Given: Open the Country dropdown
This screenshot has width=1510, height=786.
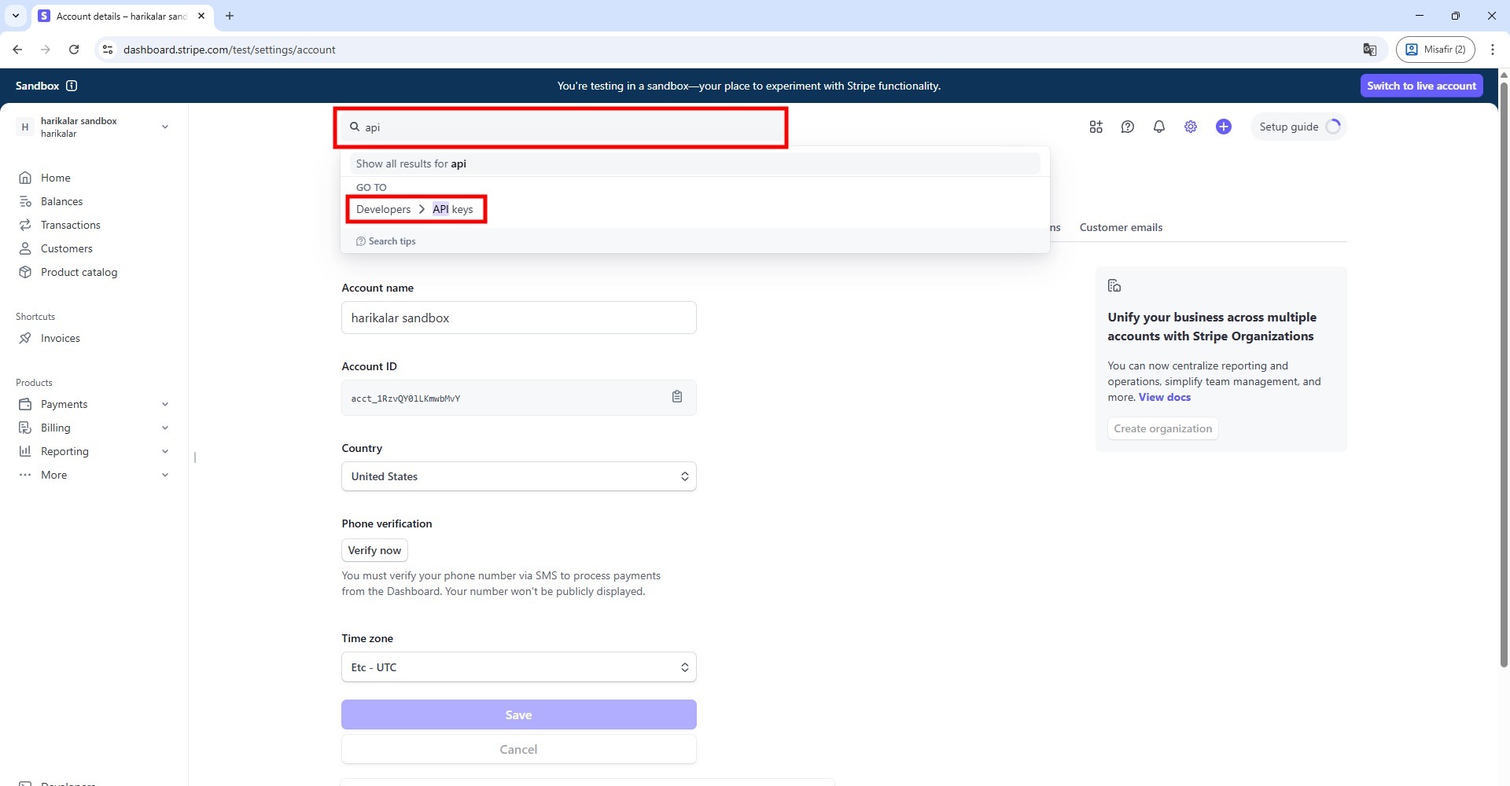Looking at the screenshot, I should click(518, 476).
